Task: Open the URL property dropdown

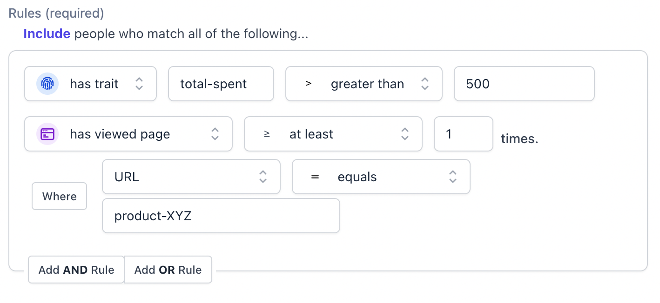Action: (x=191, y=177)
